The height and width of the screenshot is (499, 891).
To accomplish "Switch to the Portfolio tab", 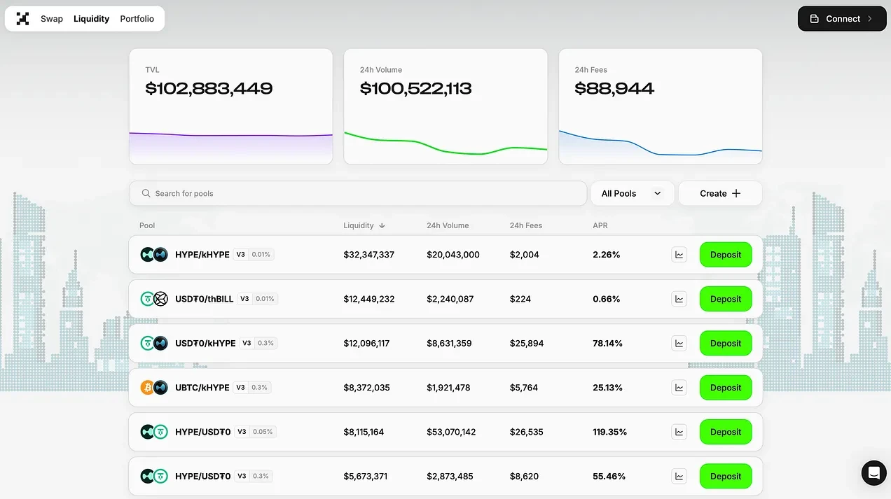I will click(x=137, y=19).
